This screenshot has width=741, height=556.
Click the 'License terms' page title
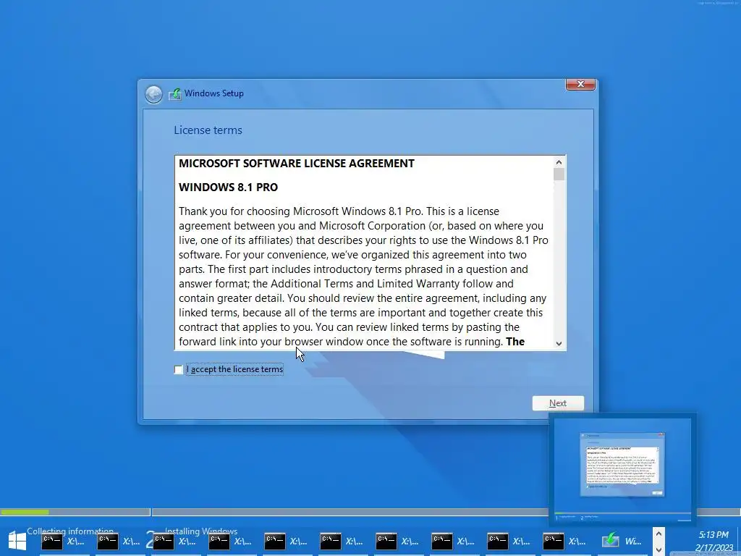(208, 130)
